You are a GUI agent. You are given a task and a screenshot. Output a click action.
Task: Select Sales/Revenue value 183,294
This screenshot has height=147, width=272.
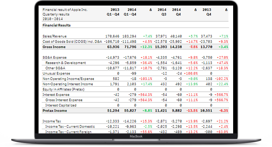pos(129,36)
